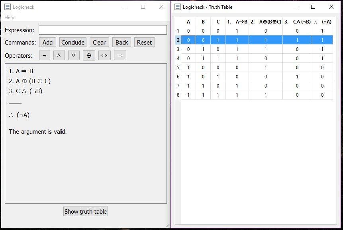Select row header 7 in truth table
Viewport: 343px width, 230px height.
click(x=178, y=86)
